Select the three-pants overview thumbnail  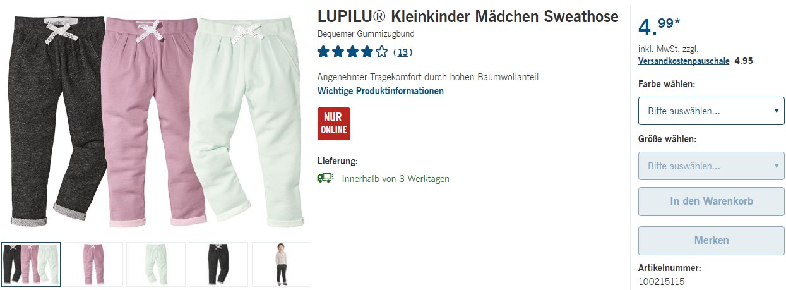[x=31, y=264]
